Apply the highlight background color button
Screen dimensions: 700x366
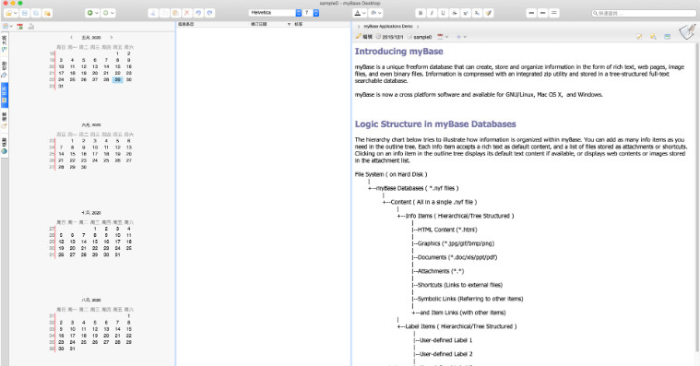[x=374, y=13]
